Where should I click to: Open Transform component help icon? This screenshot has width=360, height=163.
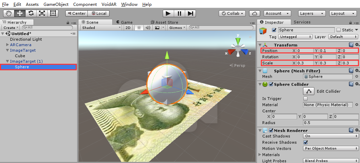[x=351, y=45]
